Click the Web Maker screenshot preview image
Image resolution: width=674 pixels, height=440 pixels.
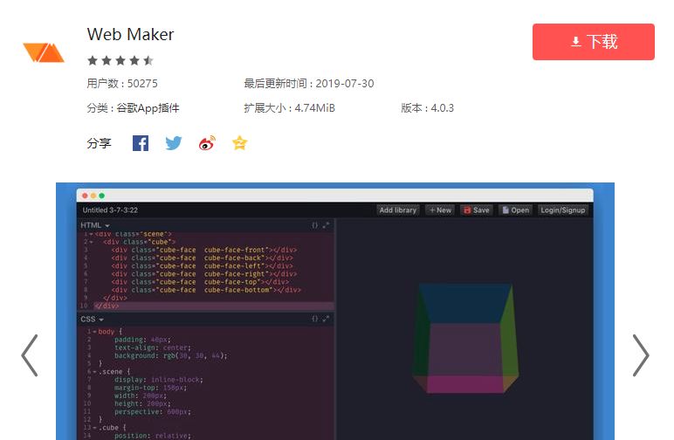pos(335,311)
